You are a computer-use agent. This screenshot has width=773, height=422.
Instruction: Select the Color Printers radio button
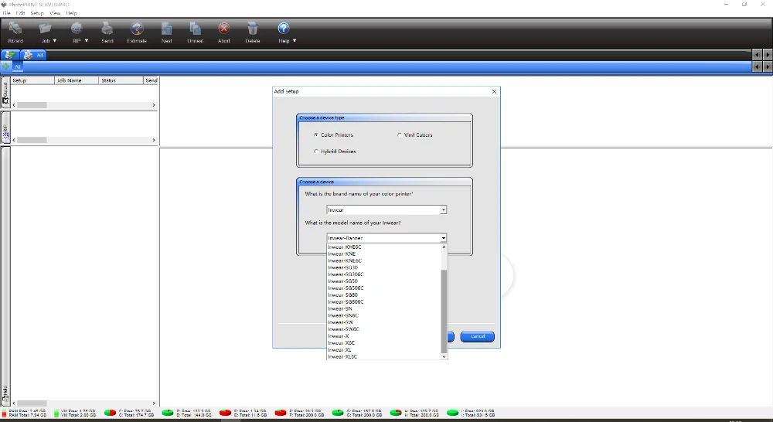click(x=316, y=135)
